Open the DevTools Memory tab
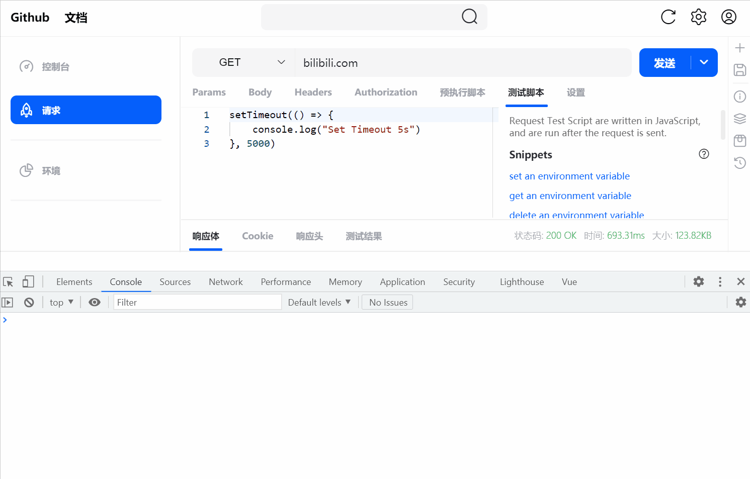This screenshot has height=479, width=750. 345,281
